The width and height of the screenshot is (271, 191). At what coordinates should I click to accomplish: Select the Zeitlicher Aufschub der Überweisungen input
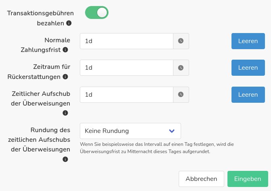(x=126, y=95)
